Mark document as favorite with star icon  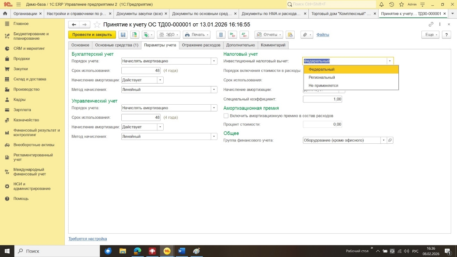coord(97,25)
